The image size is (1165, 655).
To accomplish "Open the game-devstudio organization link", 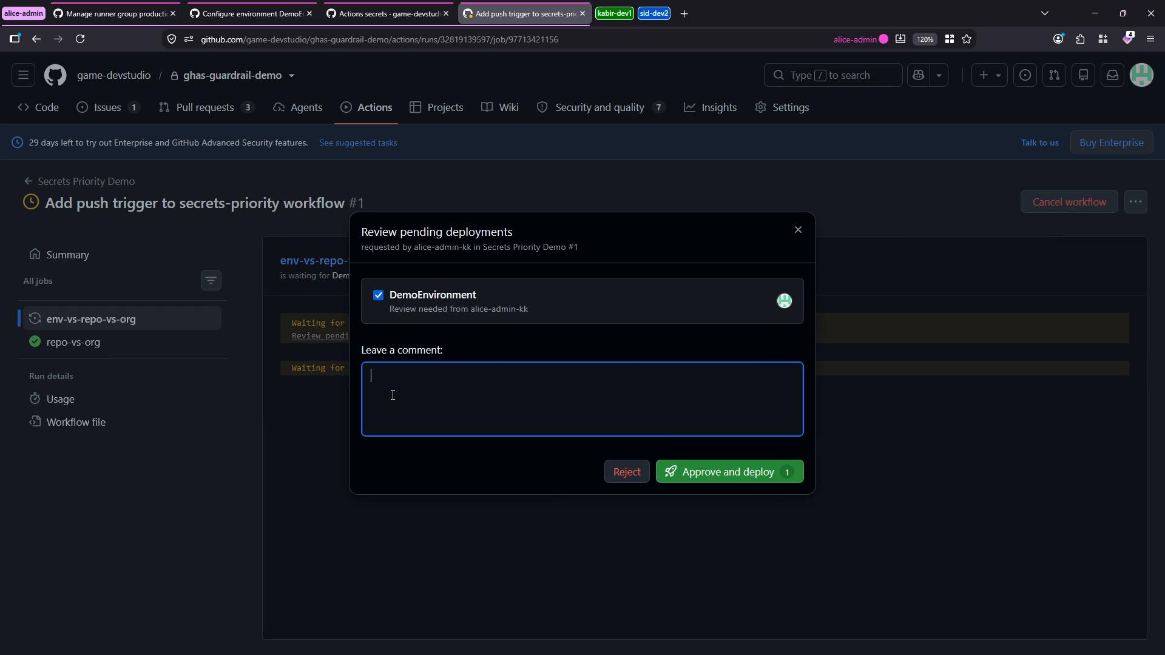I will pos(113,75).
